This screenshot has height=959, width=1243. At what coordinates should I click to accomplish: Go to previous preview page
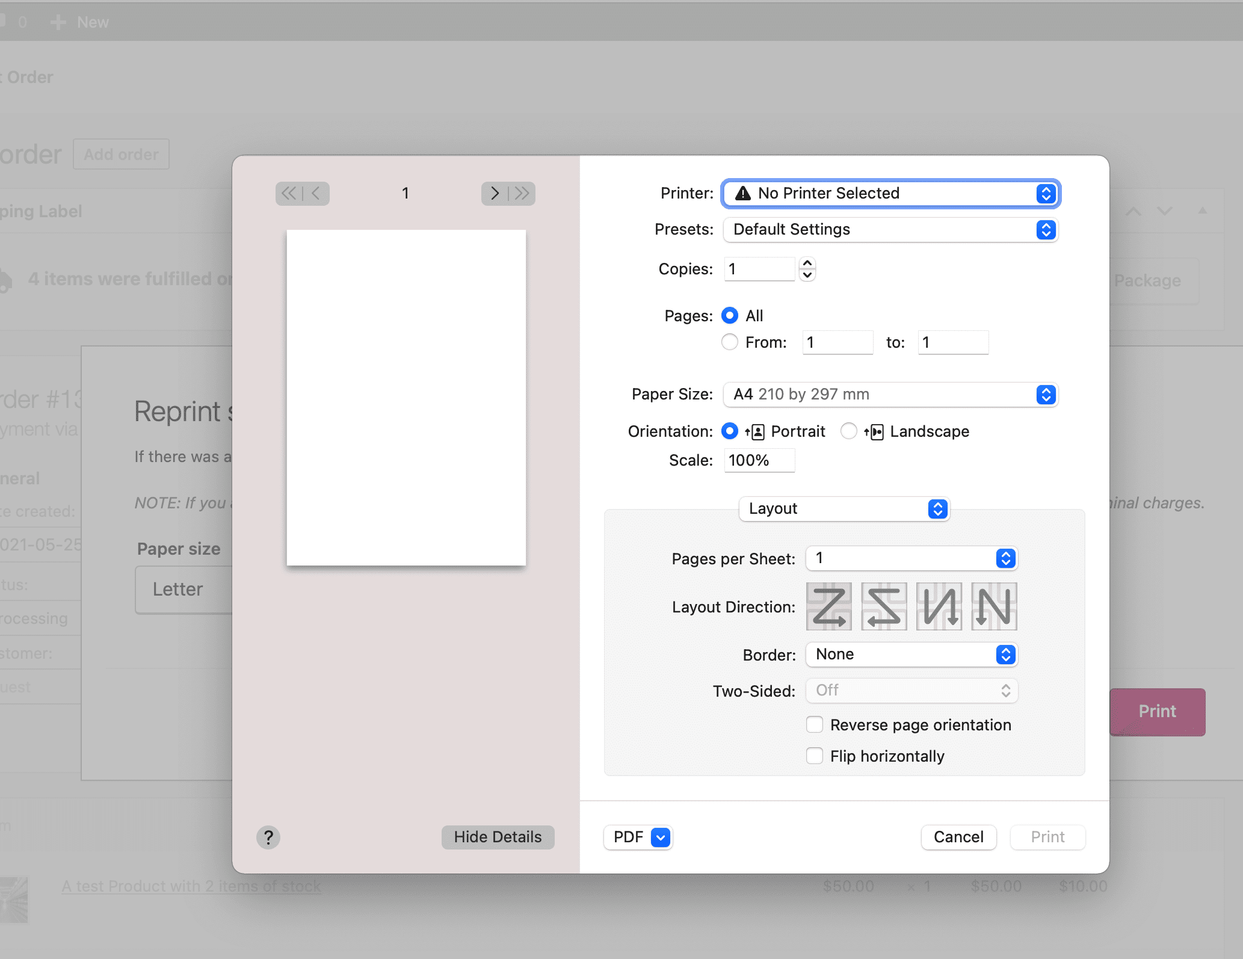pyautogui.click(x=316, y=194)
